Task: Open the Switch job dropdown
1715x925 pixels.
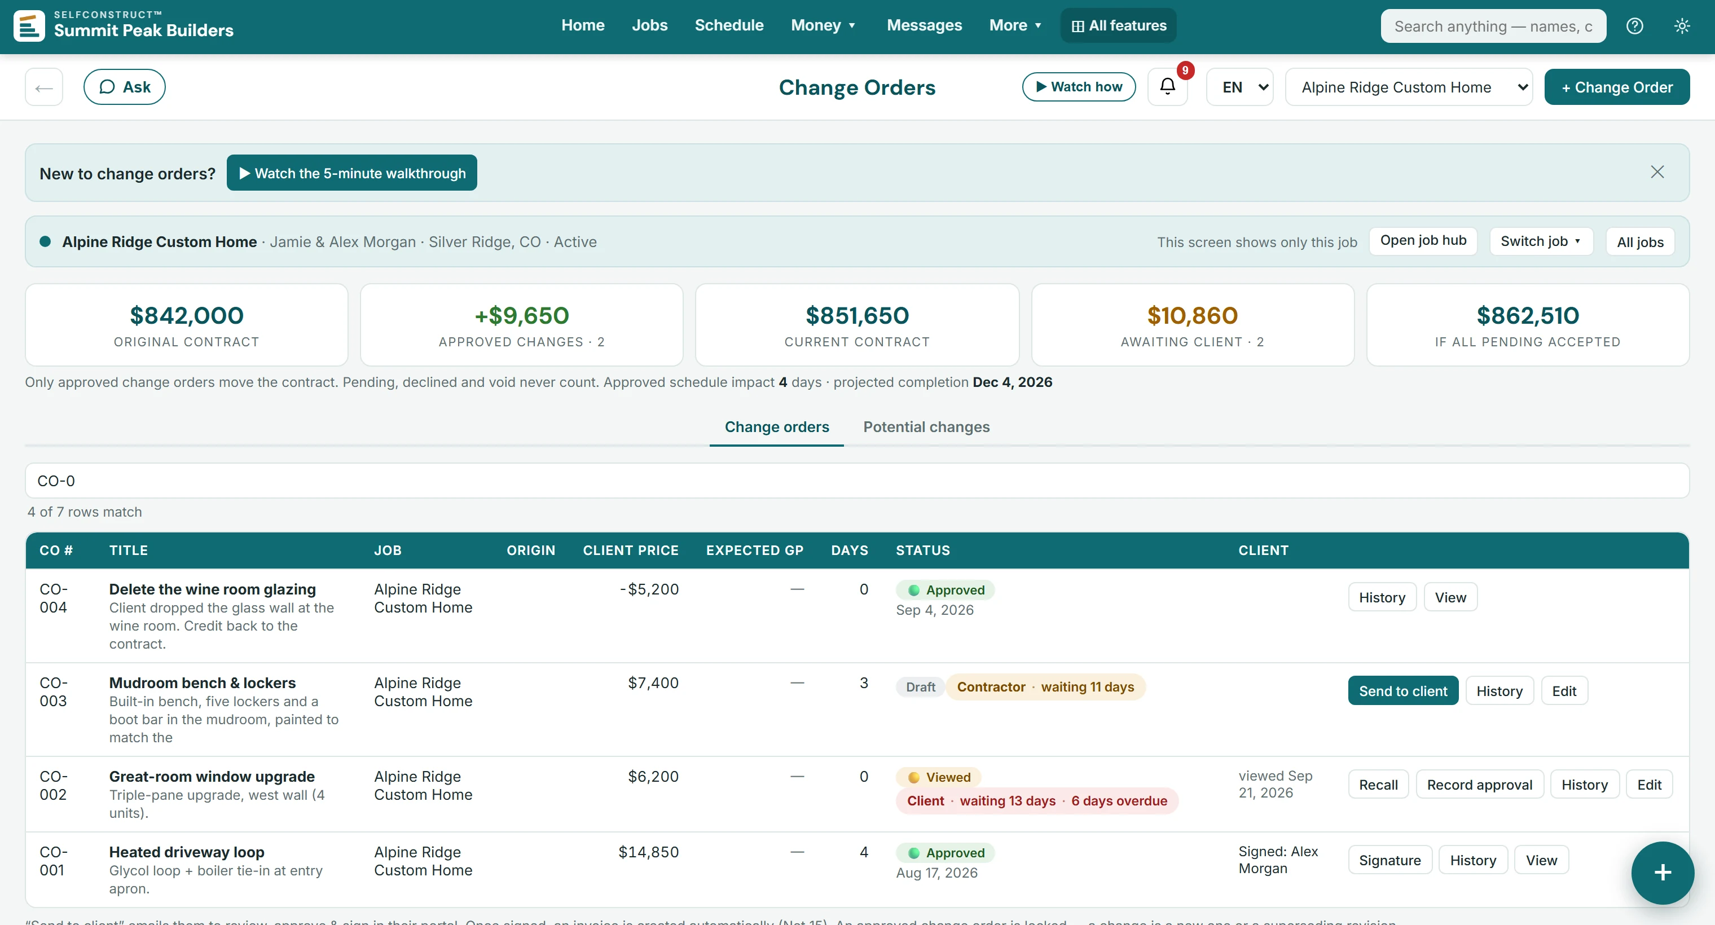Action: (x=1541, y=241)
